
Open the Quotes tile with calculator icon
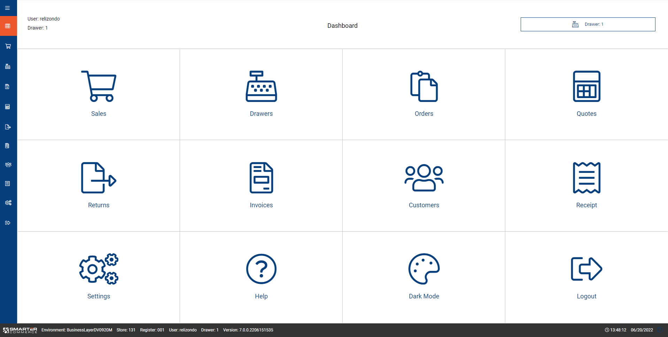pyautogui.click(x=587, y=94)
